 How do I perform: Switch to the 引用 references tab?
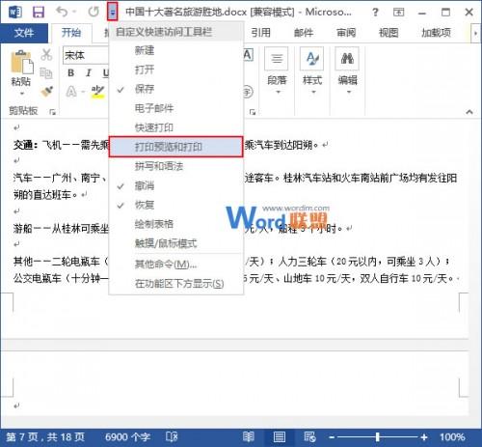pyautogui.click(x=260, y=33)
